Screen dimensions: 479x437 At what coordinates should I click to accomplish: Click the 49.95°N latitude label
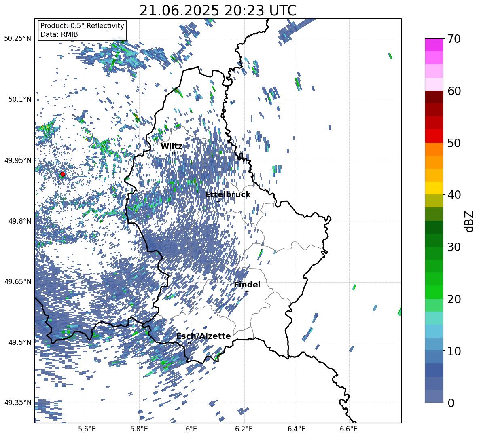[18, 160]
